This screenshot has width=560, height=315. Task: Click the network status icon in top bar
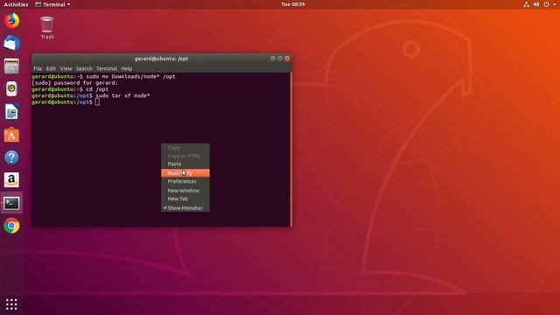(x=526, y=4)
